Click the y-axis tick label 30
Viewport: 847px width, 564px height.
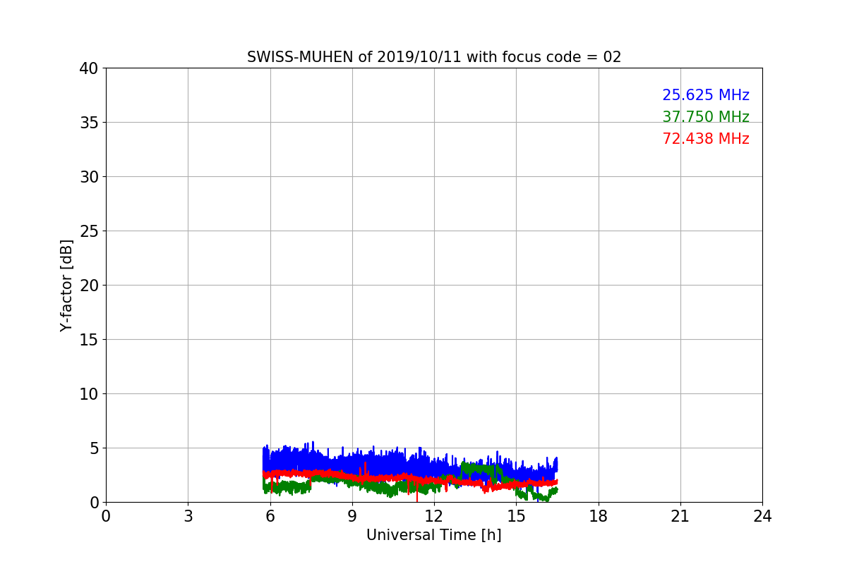[89, 177]
